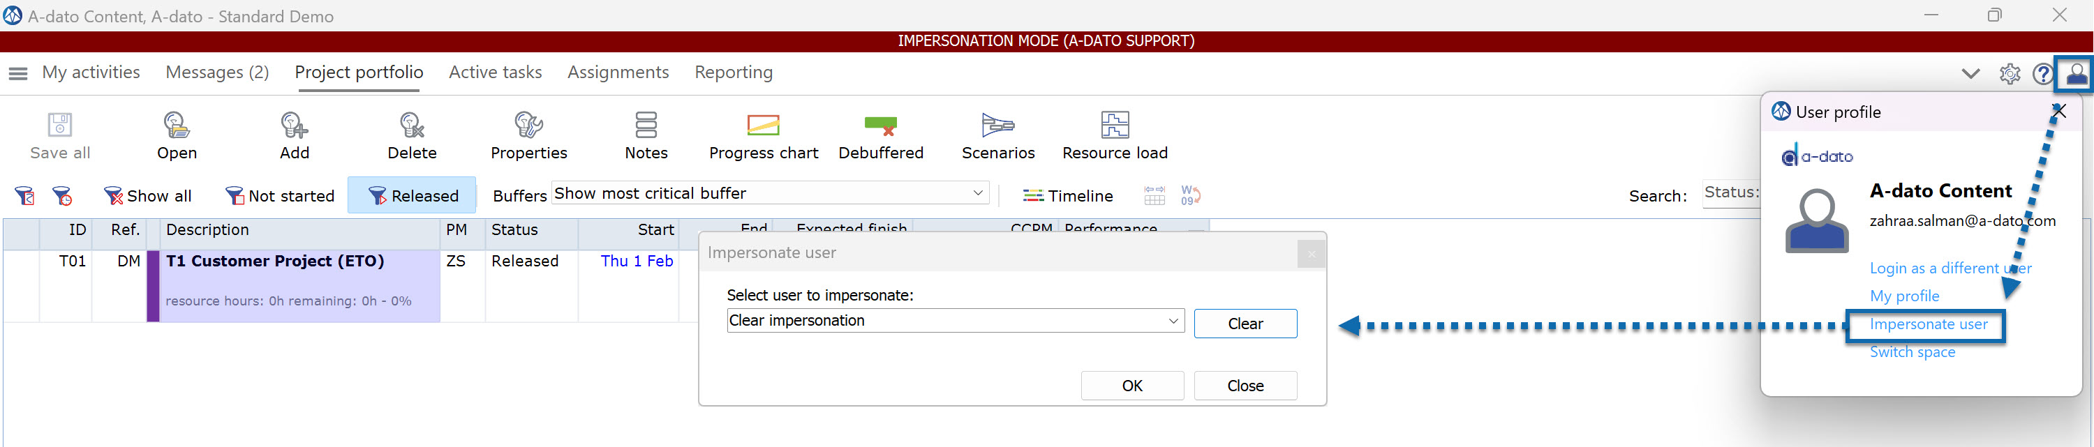Click the first filter funnel icon
This screenshot has width=2094, height=447.
tap(24, 196)
